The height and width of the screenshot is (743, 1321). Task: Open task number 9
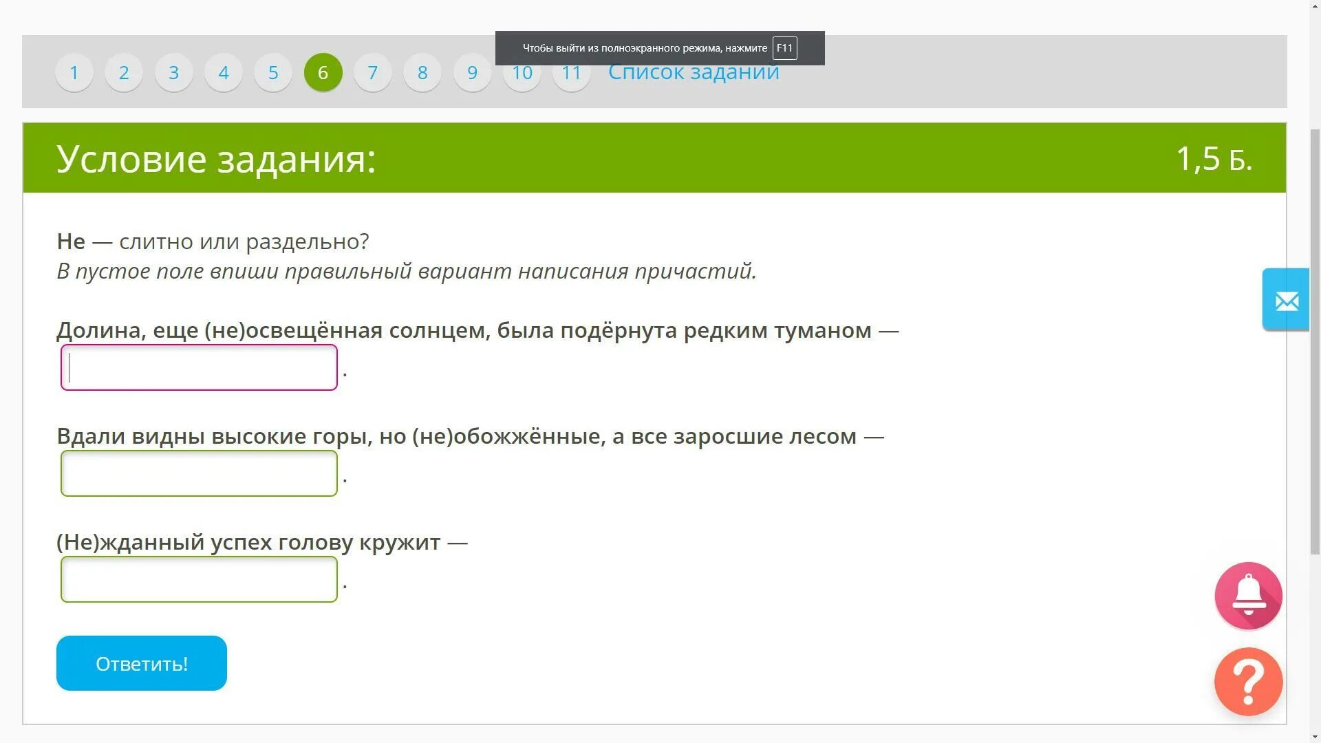tap(472, 72)
